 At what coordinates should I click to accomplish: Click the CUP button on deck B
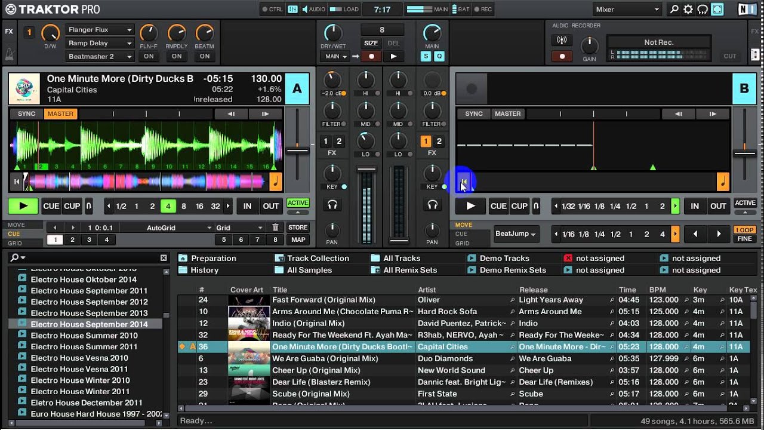coord(519,206)
